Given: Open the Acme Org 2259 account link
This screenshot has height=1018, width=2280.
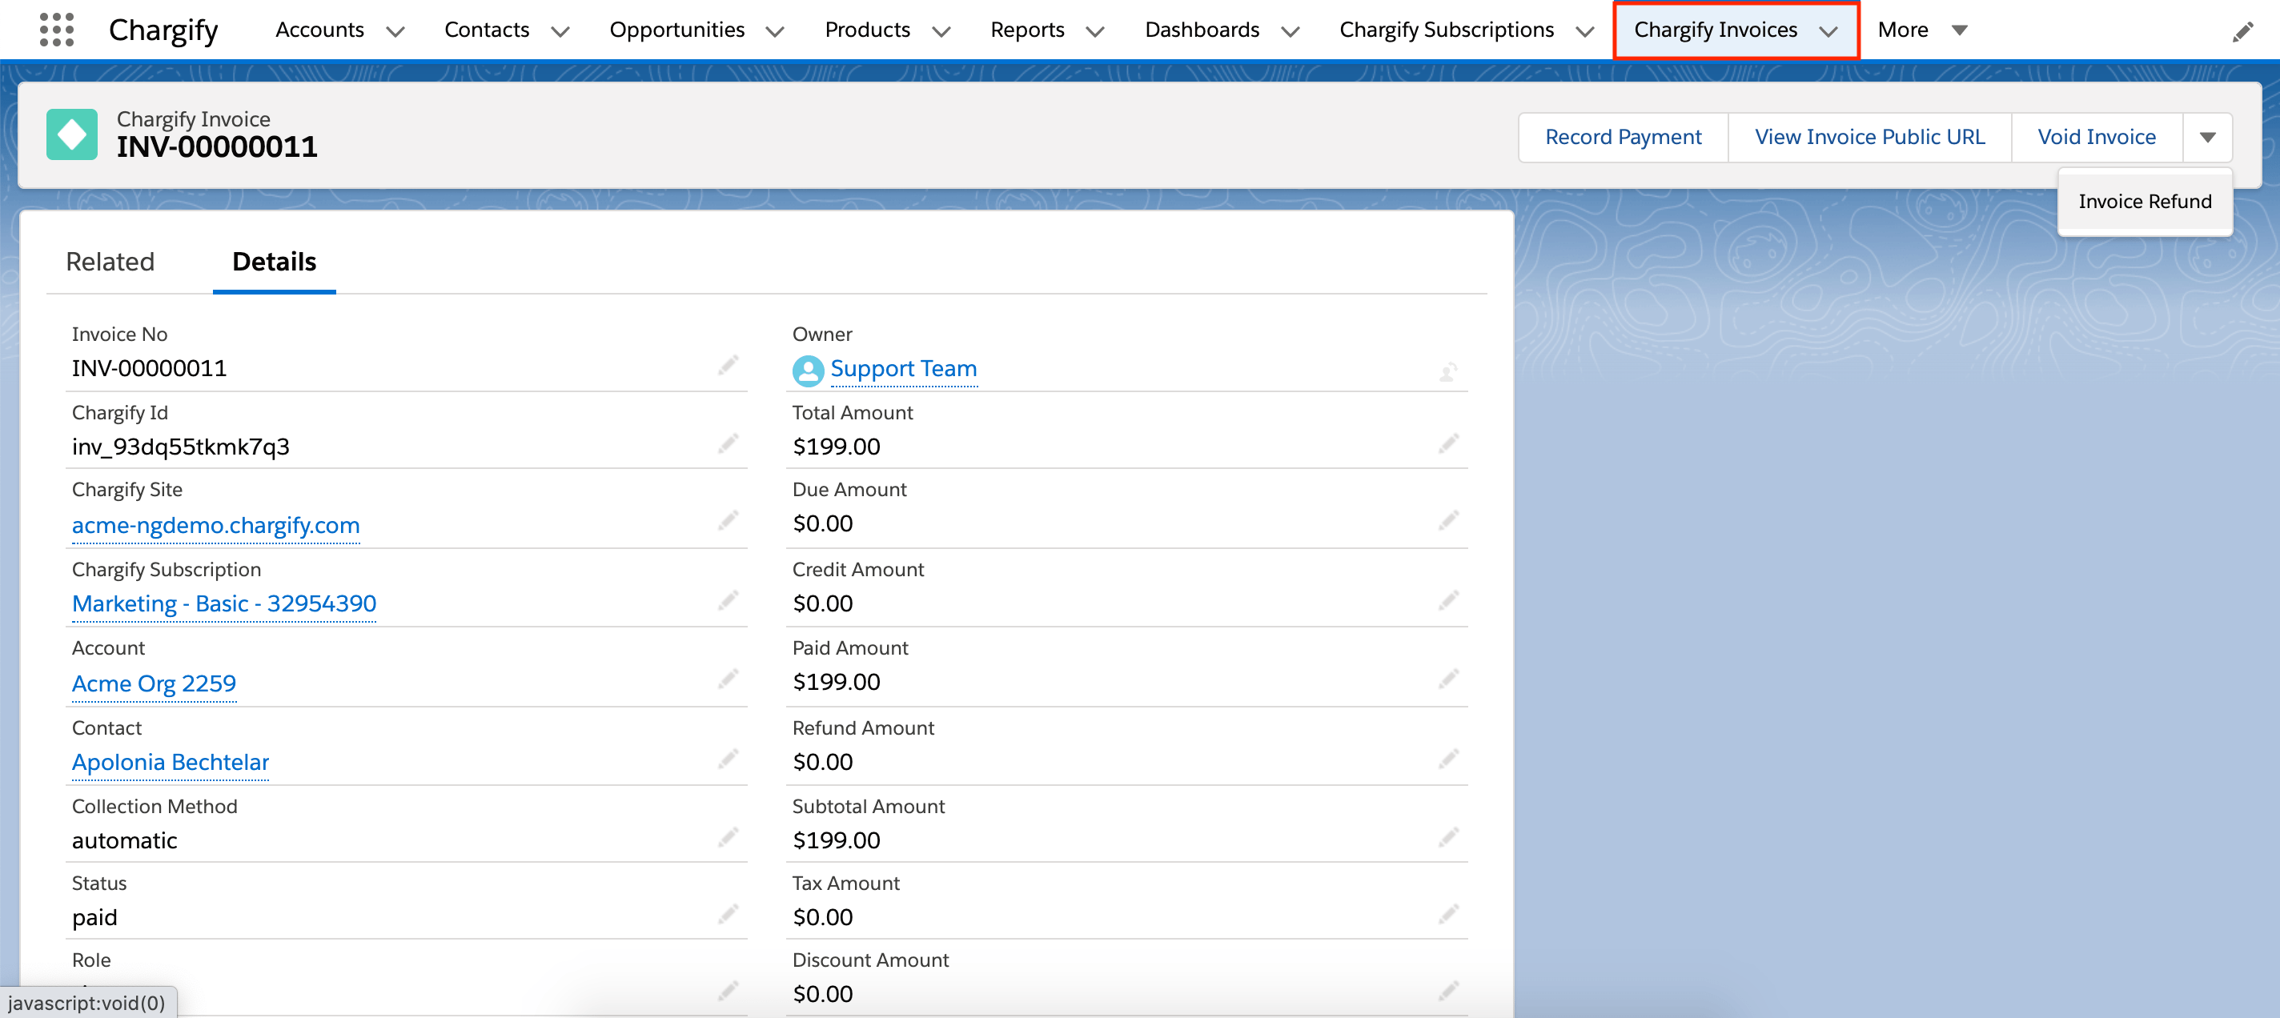Looking at the screenshot, I should click(x=154, y=683).
